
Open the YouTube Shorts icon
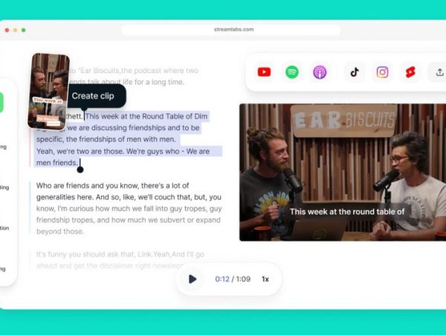pyautogui.click(x=410, y=72)
